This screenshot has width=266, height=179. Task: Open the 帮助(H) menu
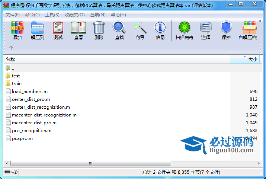pyautogui.click(x=118, y=15)
